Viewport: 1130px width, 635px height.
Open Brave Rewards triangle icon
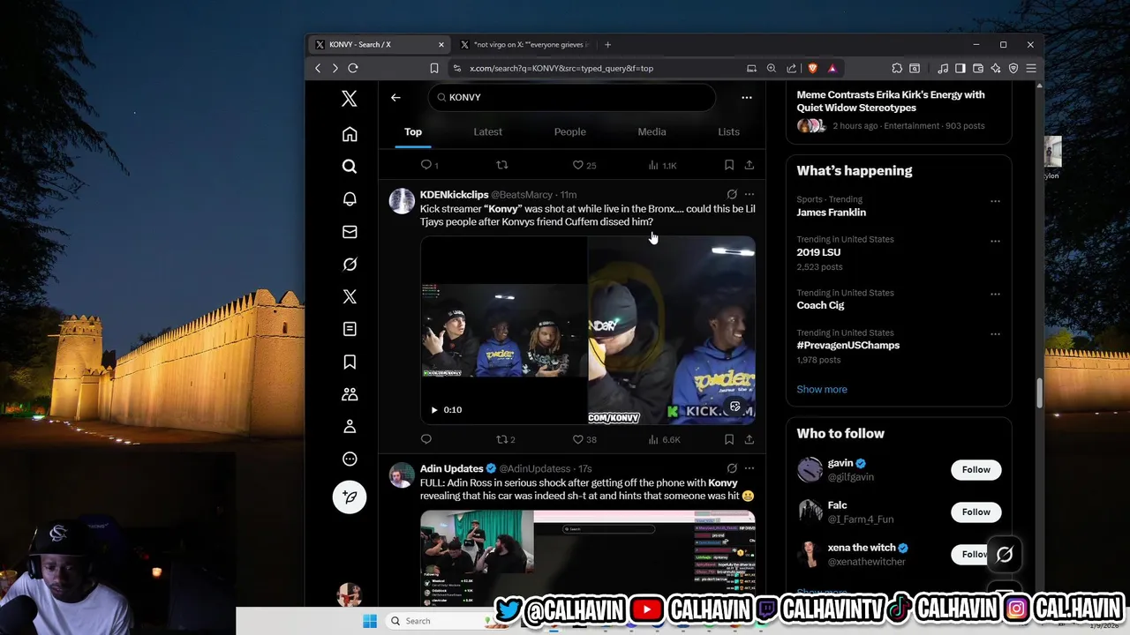click(x=832, y=68)
